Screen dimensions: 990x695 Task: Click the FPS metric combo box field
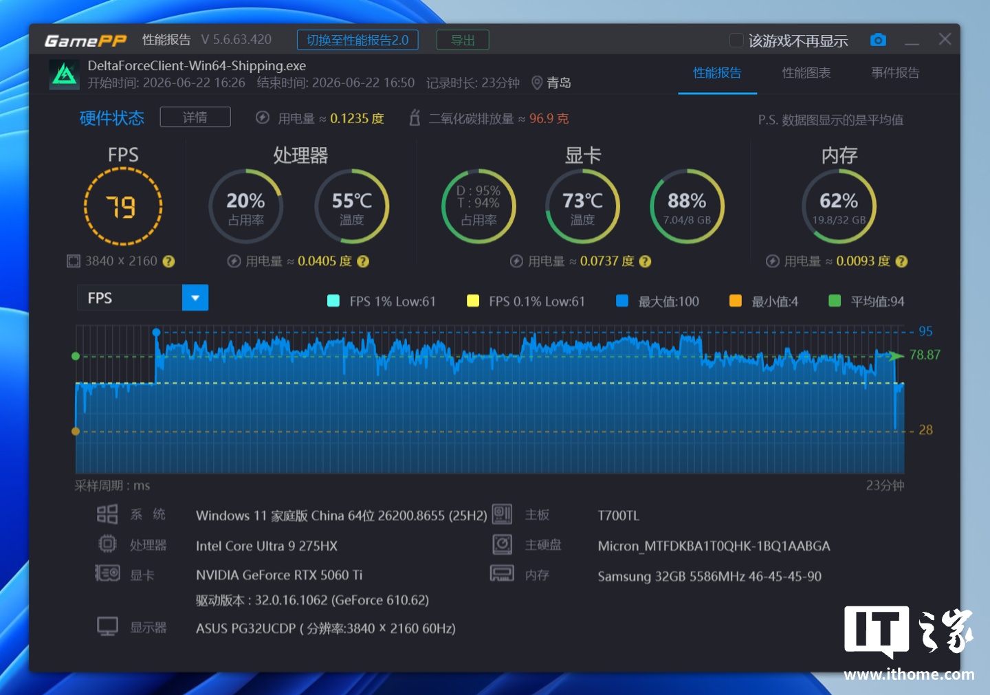click(x=143, y=298)
